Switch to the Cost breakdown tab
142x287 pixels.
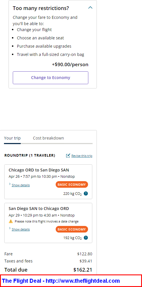coord(48,138)
